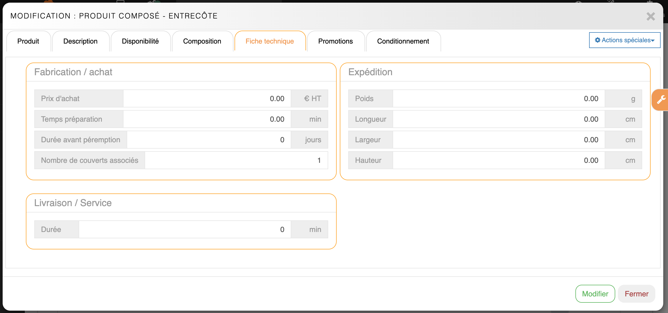The image size is (668, 313).
Task: Open the Promotions tab
Action: pos(335,41)
